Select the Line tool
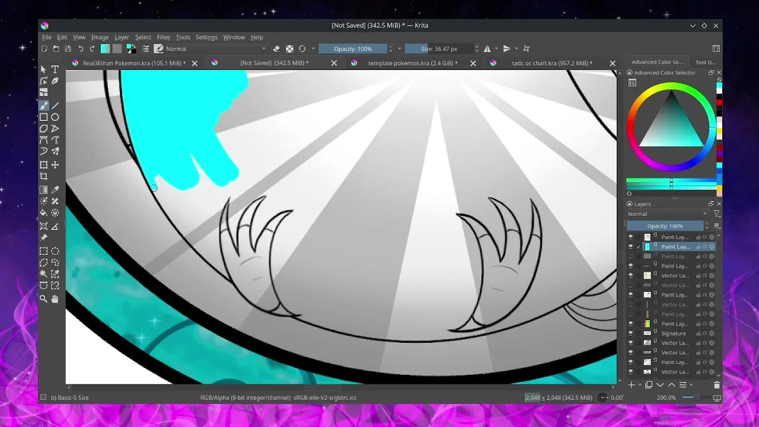The image size is (759, 427). pos(55,106)
